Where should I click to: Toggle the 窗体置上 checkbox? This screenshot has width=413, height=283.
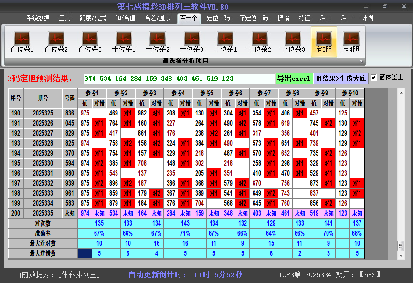(x=373, y=77)
